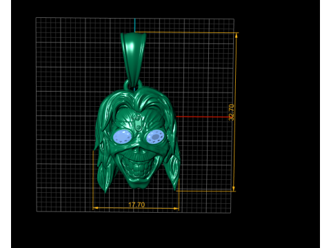Select the pendant bail loop at top

[133, 61]
